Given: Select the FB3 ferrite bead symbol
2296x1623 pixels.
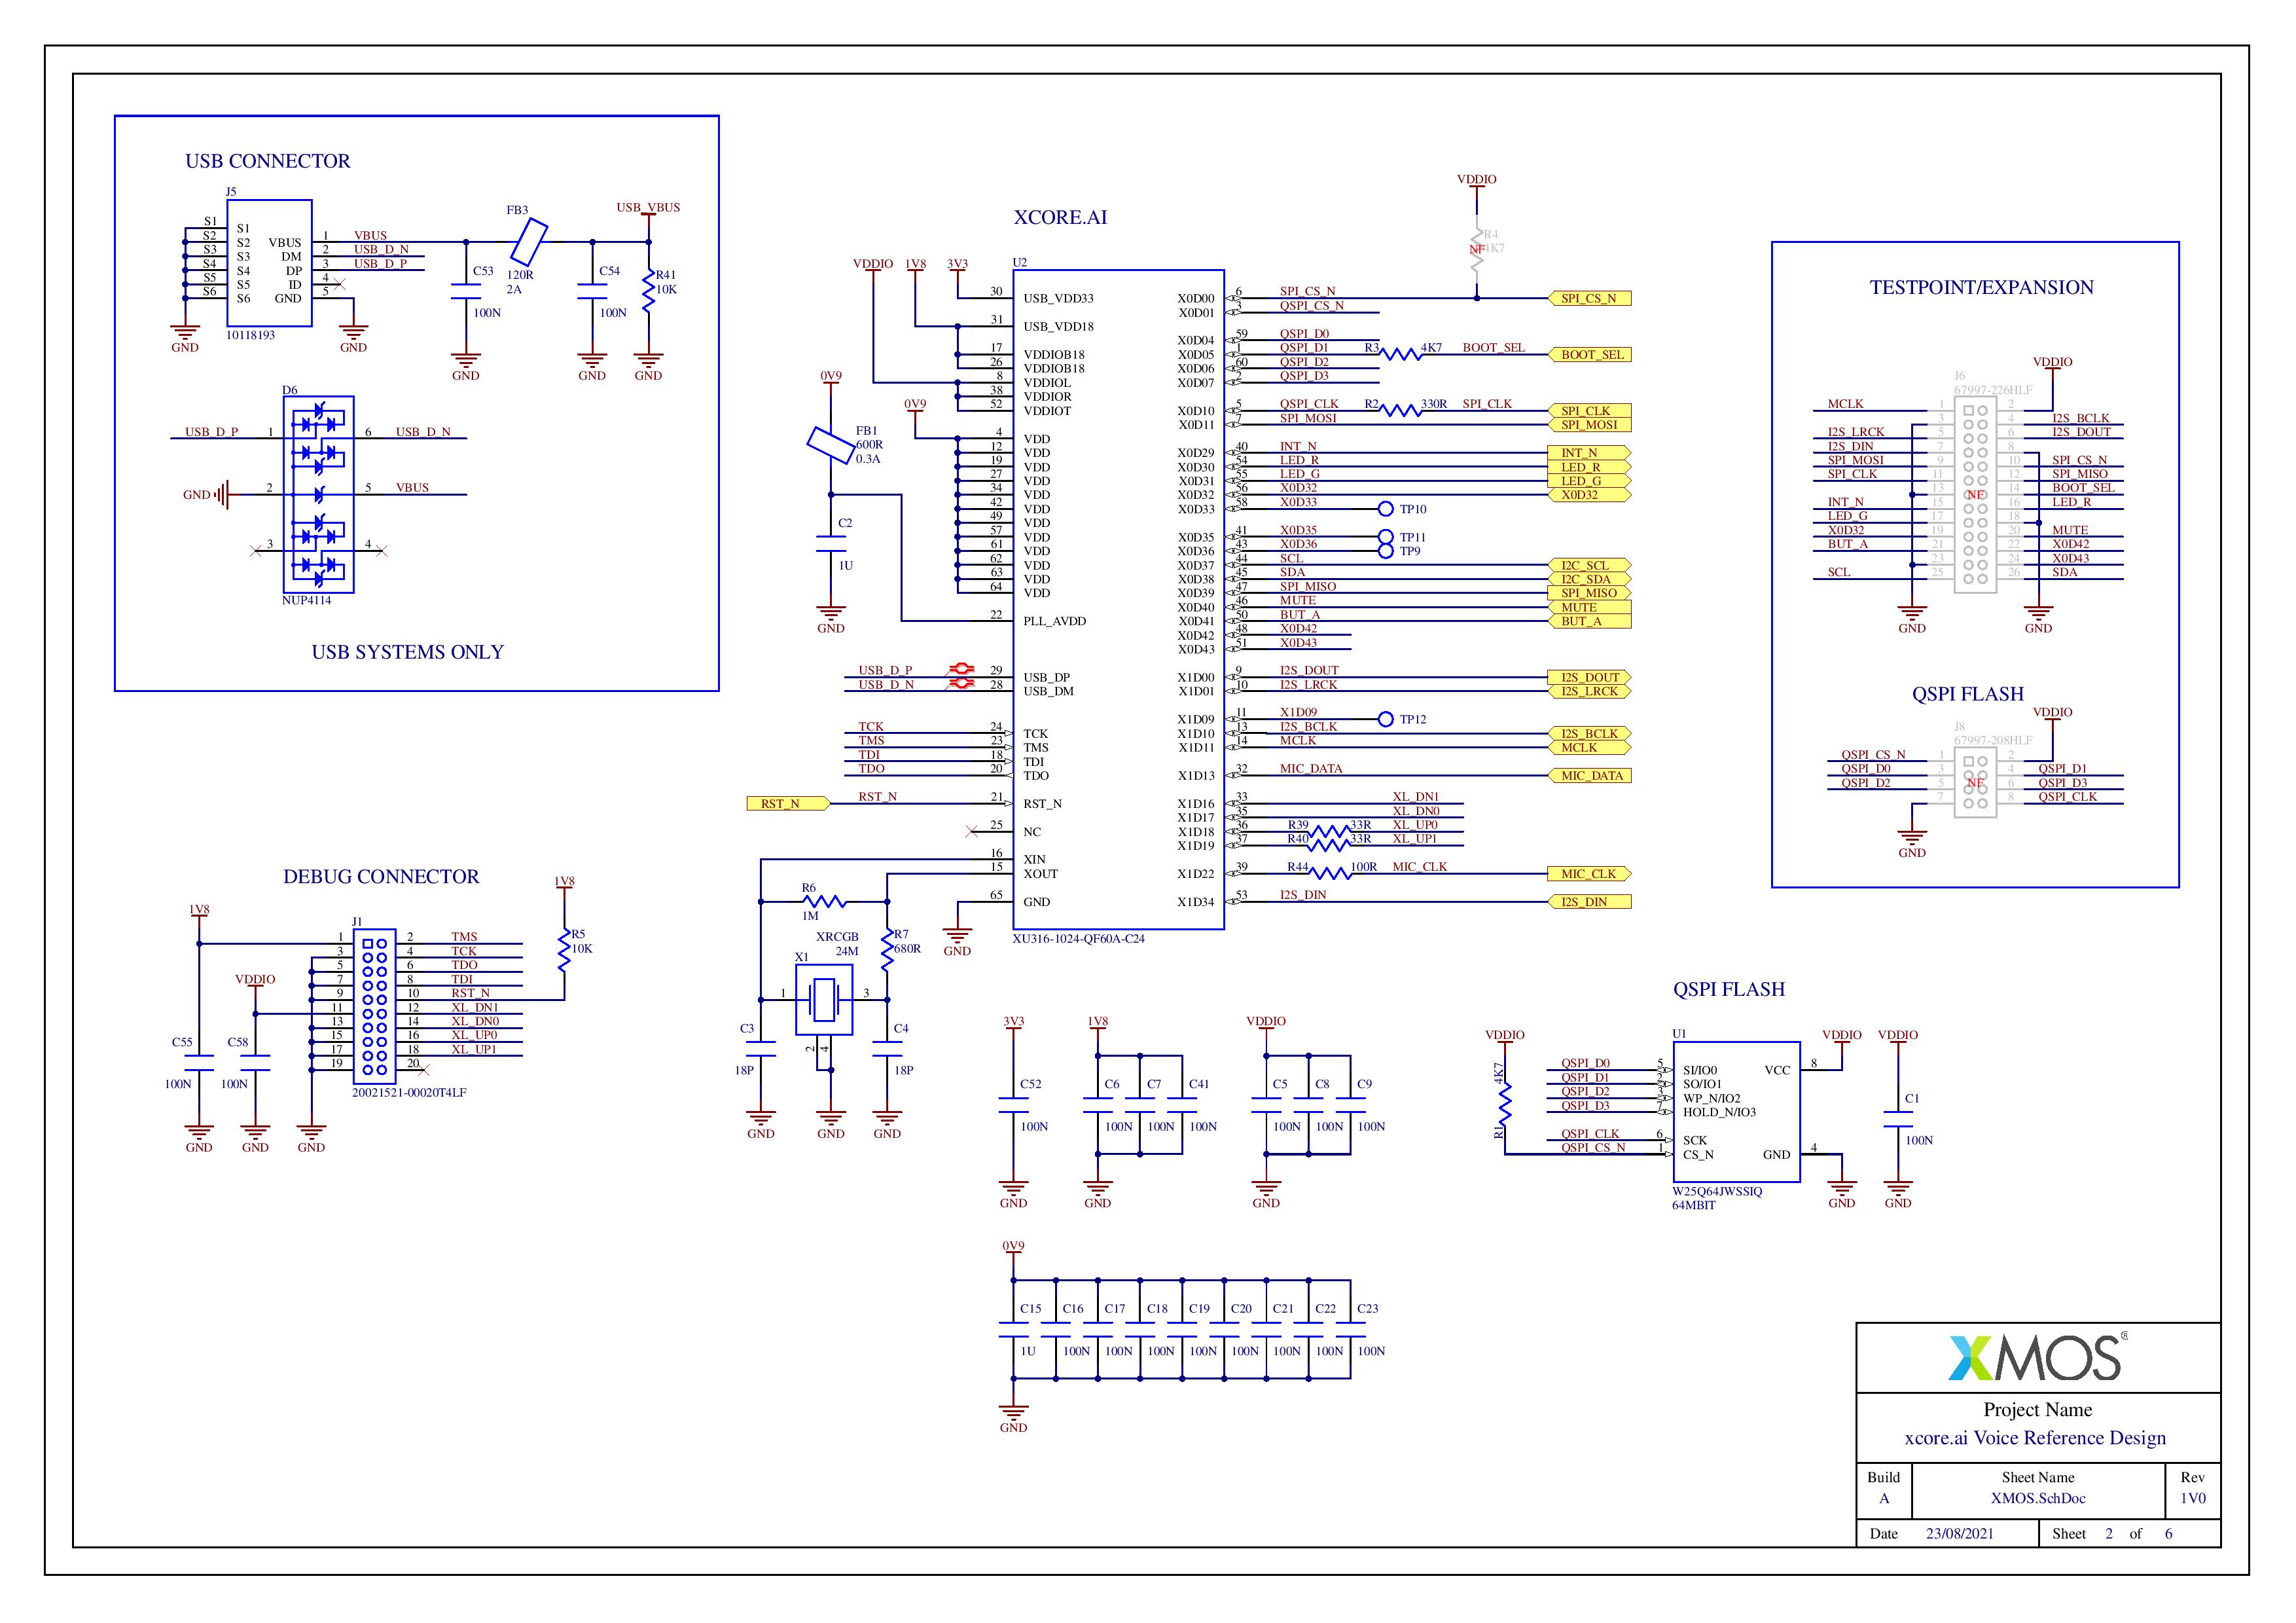Looking at the screenshot, I should coord(529,242).
